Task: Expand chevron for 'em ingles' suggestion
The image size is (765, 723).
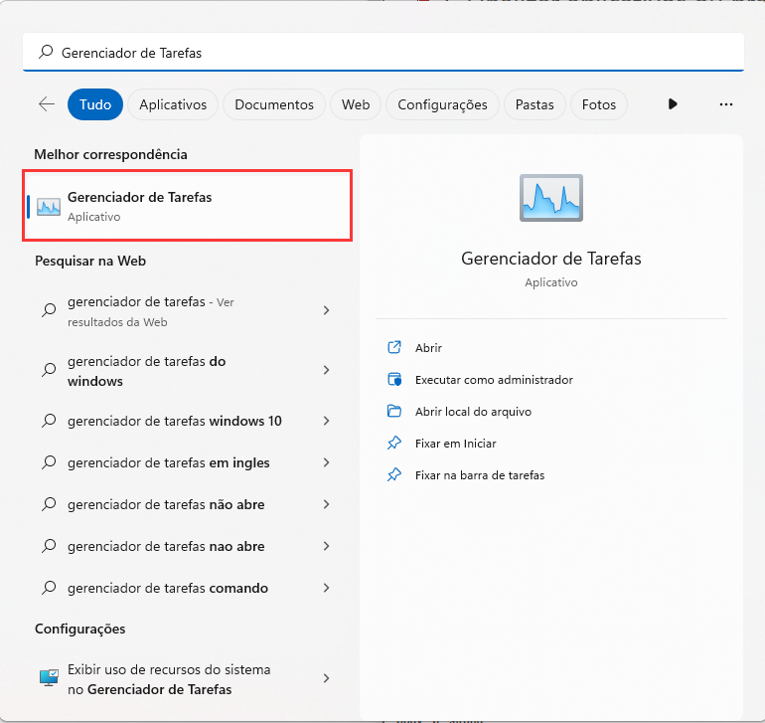Action: point(327,462)
